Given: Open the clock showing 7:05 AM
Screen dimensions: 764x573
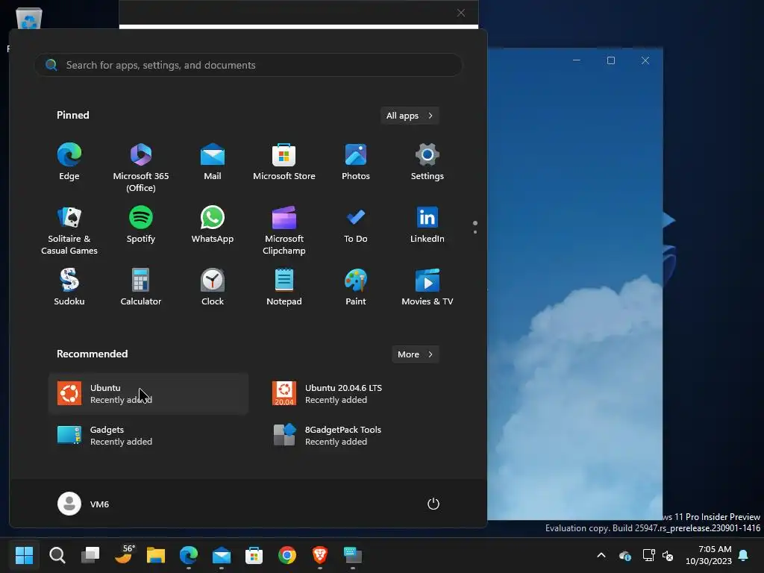Looking at the screenshot, I should point(709,555).
